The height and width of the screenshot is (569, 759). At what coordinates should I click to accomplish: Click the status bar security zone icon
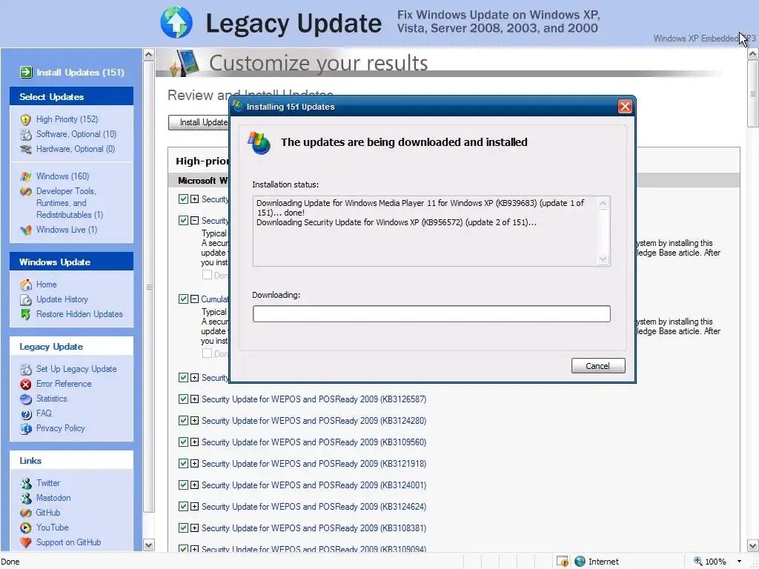point(580,562)
